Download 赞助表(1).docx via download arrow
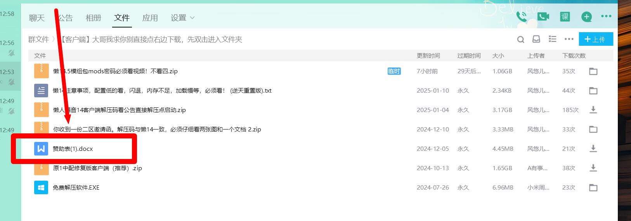The height and width of the screenshot is (221, 631). pos(593,148)
